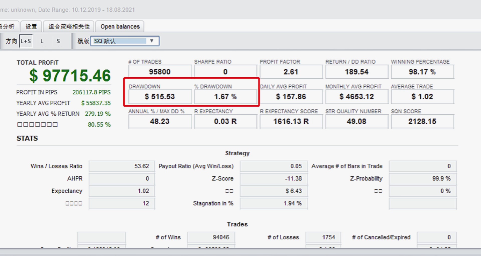
Task: Click the Stagnation in % field
Action: tap(274, 203)
